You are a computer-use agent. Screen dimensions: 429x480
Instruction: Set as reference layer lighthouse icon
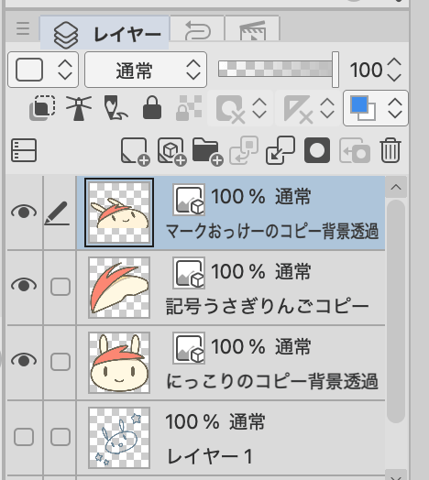point(79,108)
